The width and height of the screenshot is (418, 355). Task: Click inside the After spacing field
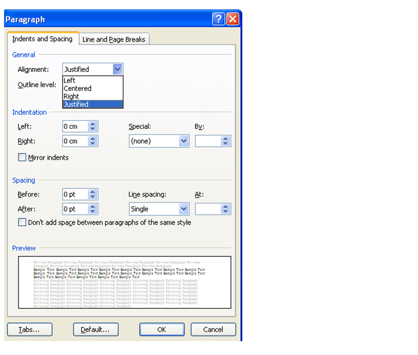point(75,209)
